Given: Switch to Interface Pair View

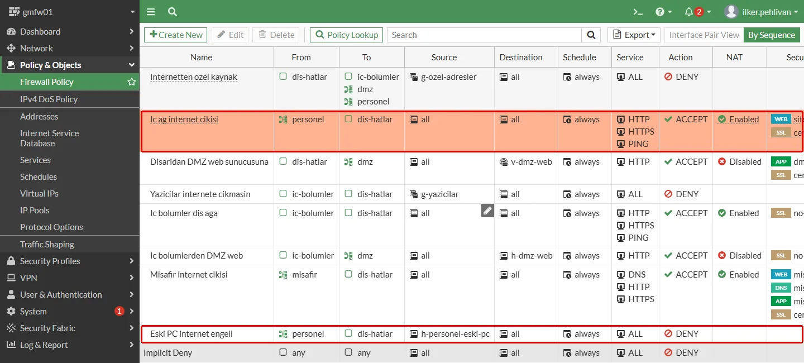Looking at the screenshot, I should click(704, 35).
